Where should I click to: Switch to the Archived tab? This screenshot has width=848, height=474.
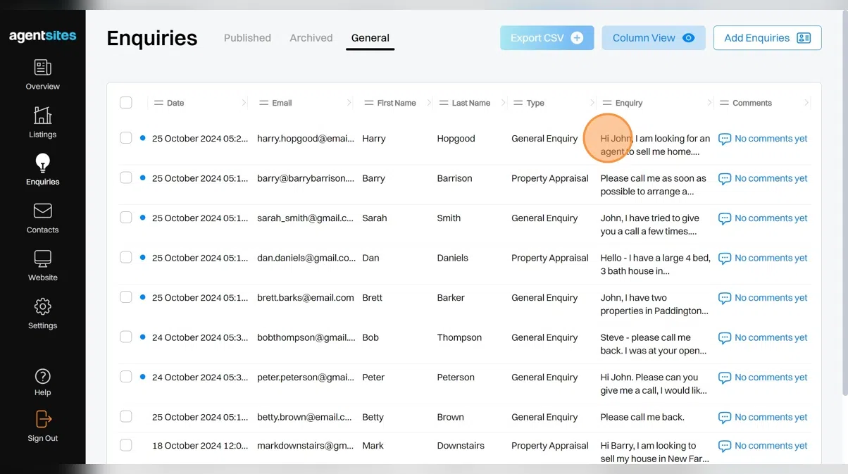[x=311, y=38]
